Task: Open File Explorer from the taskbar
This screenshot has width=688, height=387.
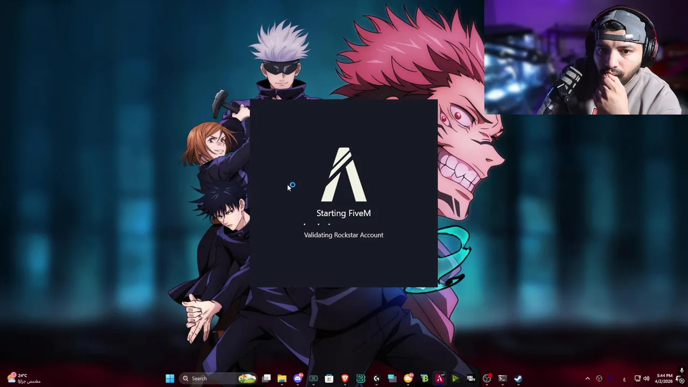Action: (282, 378)
